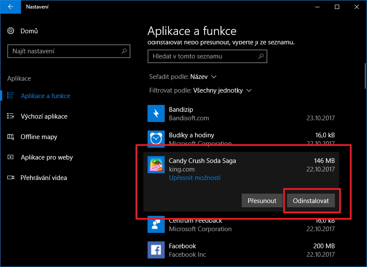Open Přehrávání videa settings page
The height and width of the screenshot is (267, 367).
(x=44, y=178)
